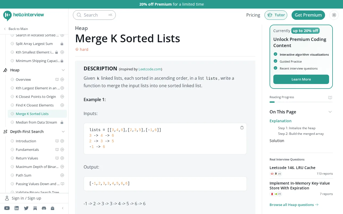Open the Leetcode.com link
This screenshot has width=343, height=214.
click(150, 69)
